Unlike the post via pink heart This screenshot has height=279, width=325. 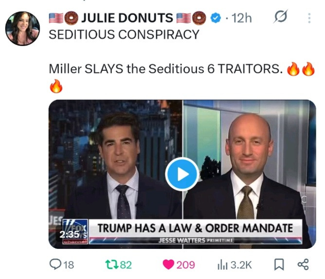[x=168, y=265]
